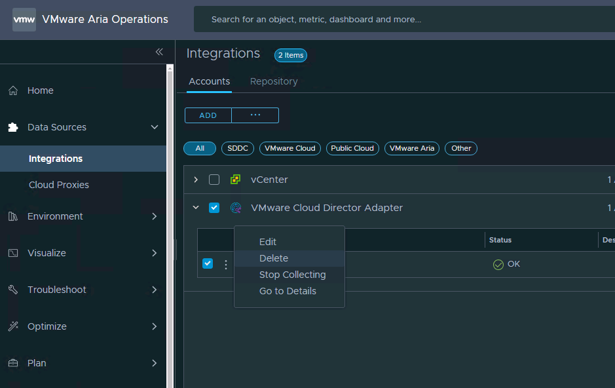Click the Home house icon
615x388 pixels.
point(13,90)
